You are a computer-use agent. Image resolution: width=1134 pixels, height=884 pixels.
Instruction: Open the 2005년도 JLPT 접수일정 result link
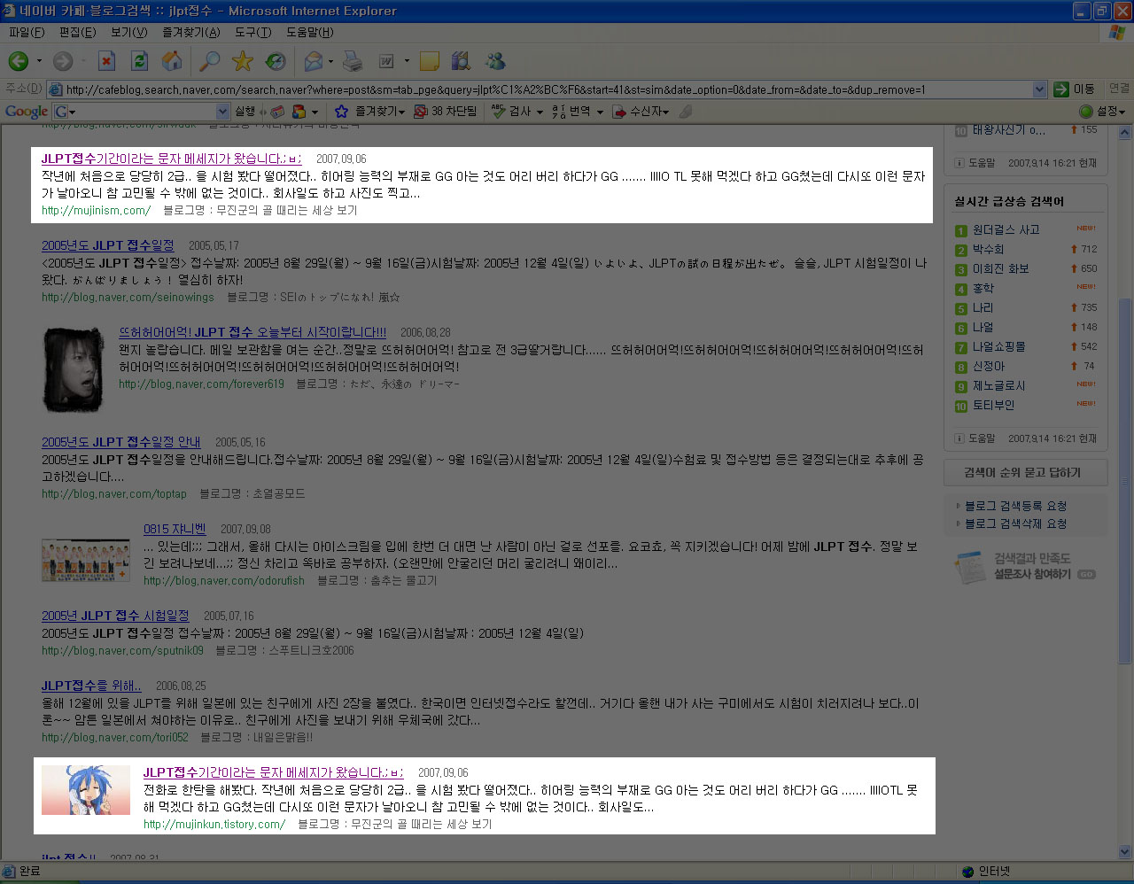(107, 245)
